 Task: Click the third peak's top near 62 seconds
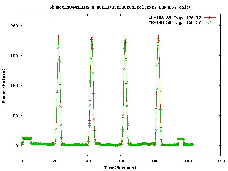125,37
